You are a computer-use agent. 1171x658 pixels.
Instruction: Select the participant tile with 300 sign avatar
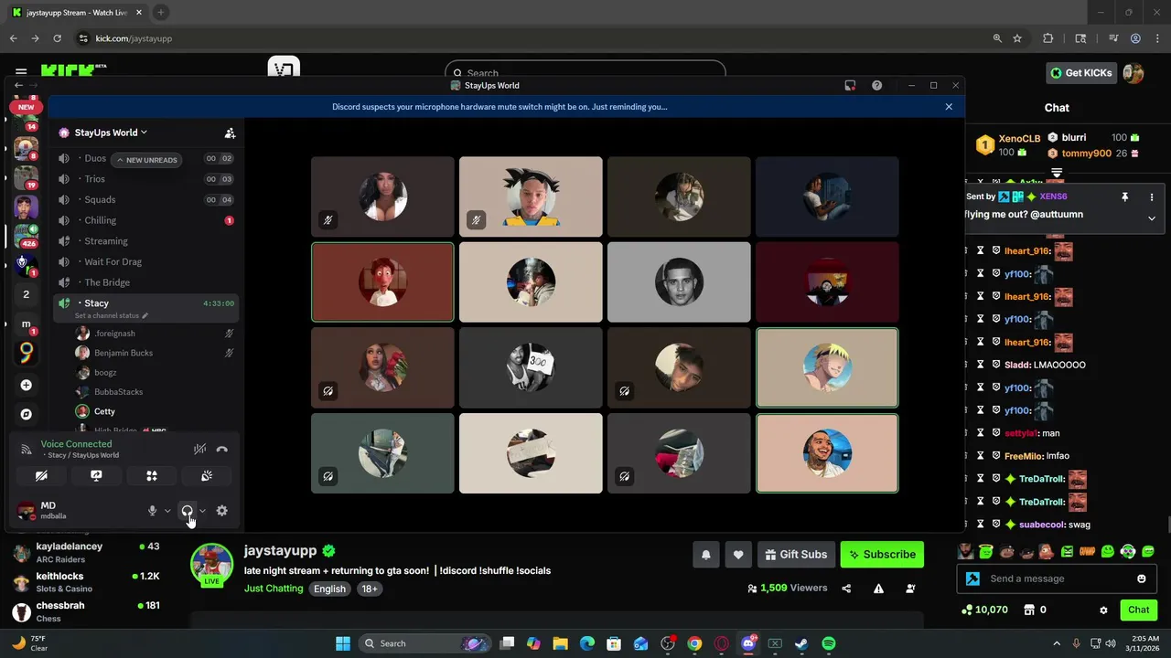(531, 367)
